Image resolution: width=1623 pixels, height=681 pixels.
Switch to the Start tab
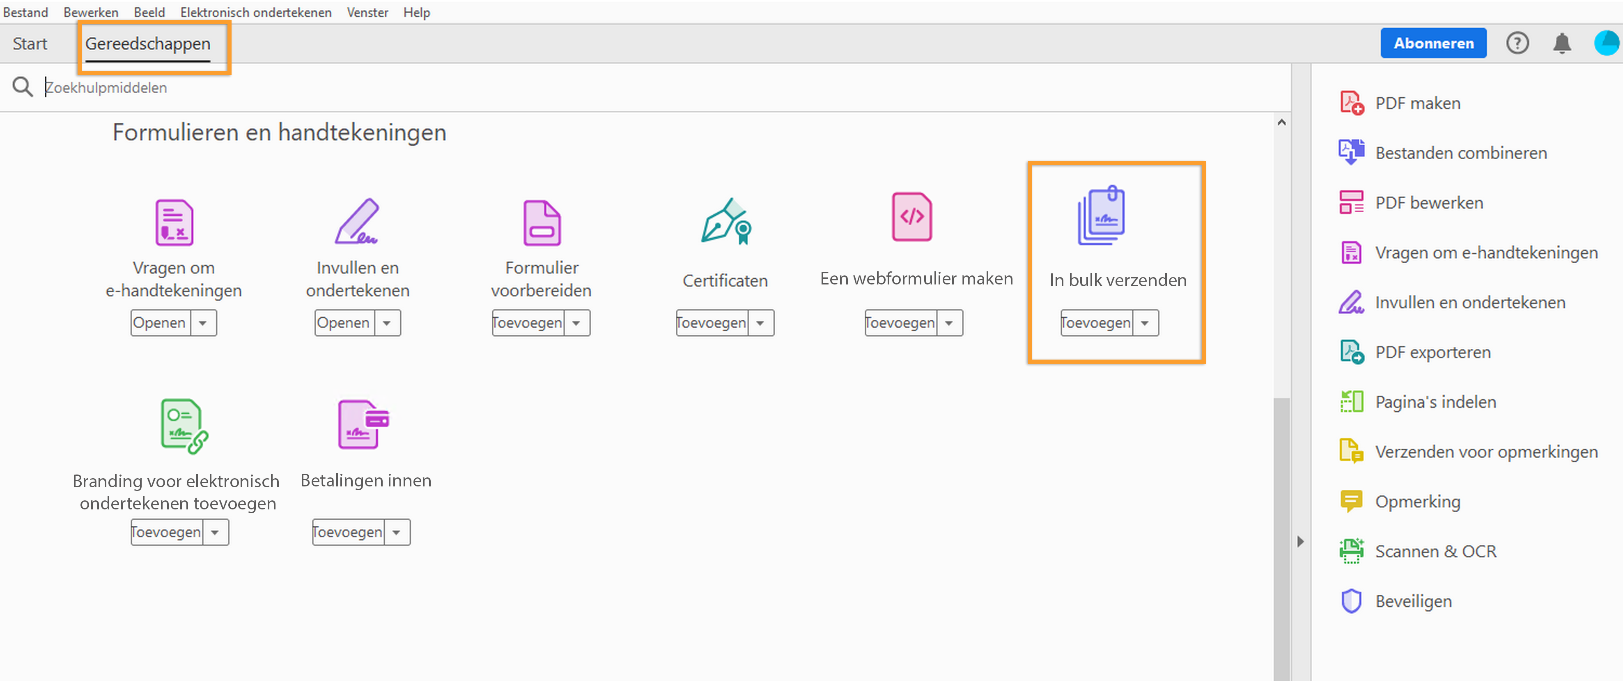pyautogui.click(x=30, y=44)
